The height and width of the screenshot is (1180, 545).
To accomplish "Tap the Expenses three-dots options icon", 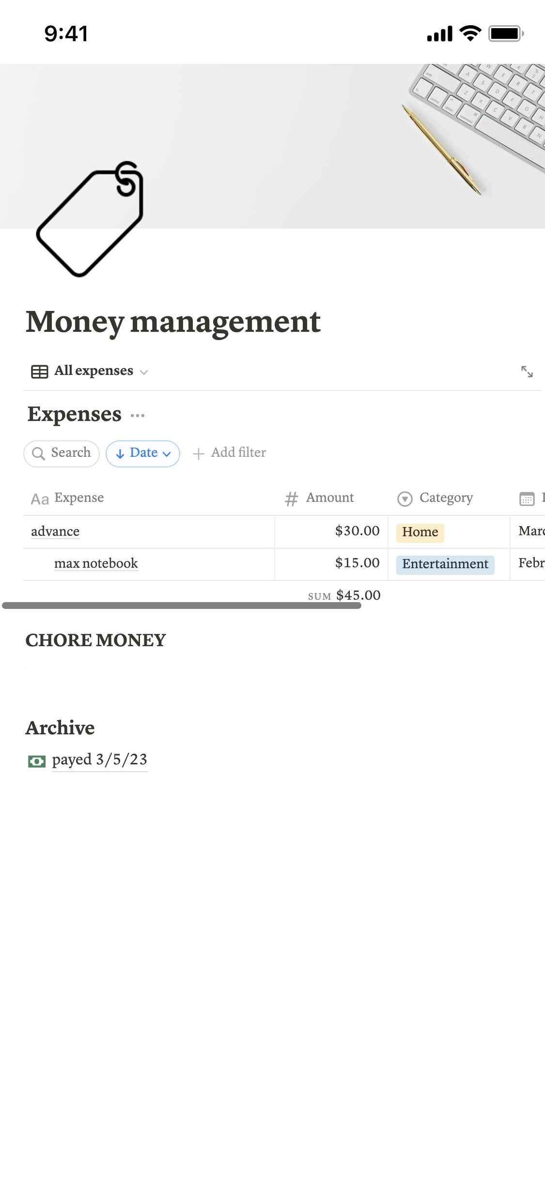I will pos(138,416).
